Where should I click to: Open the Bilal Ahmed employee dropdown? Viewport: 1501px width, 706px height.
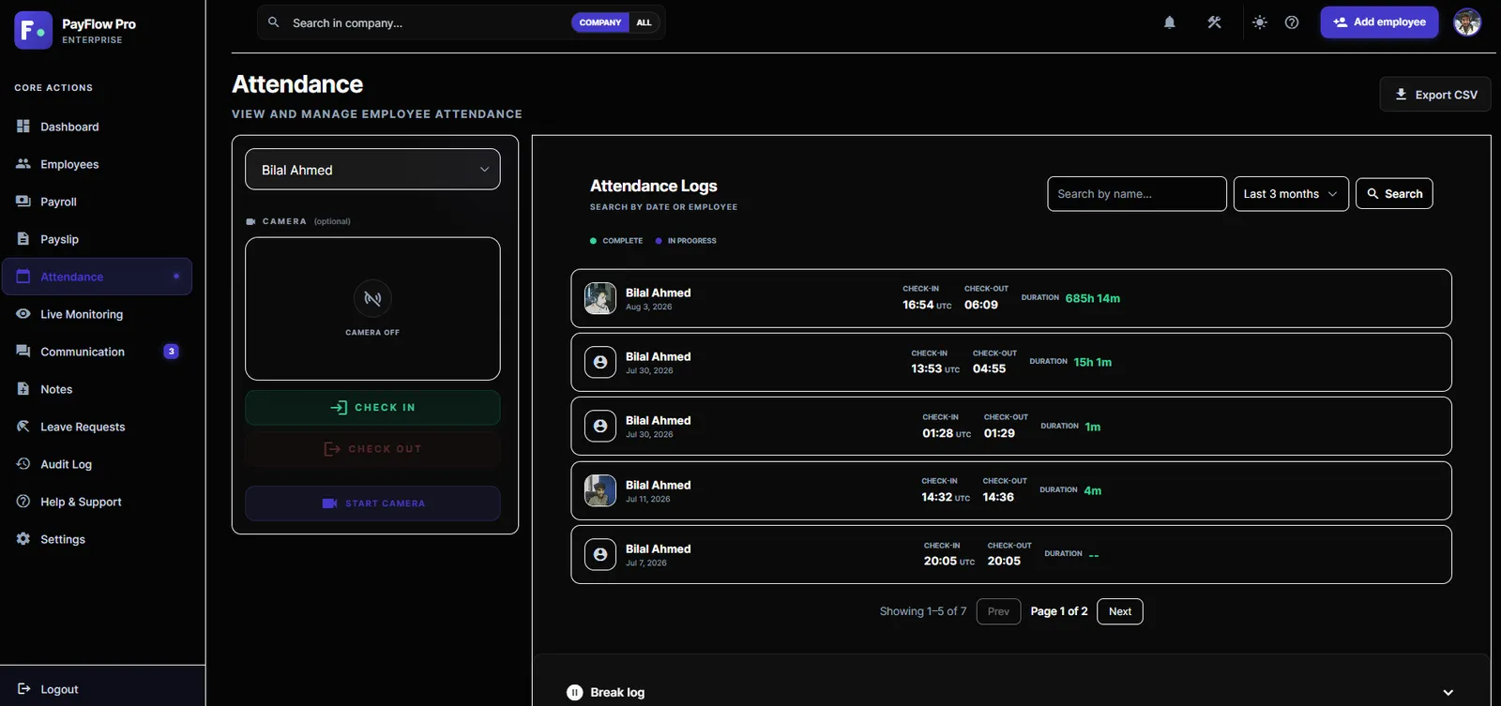[372, 170]
